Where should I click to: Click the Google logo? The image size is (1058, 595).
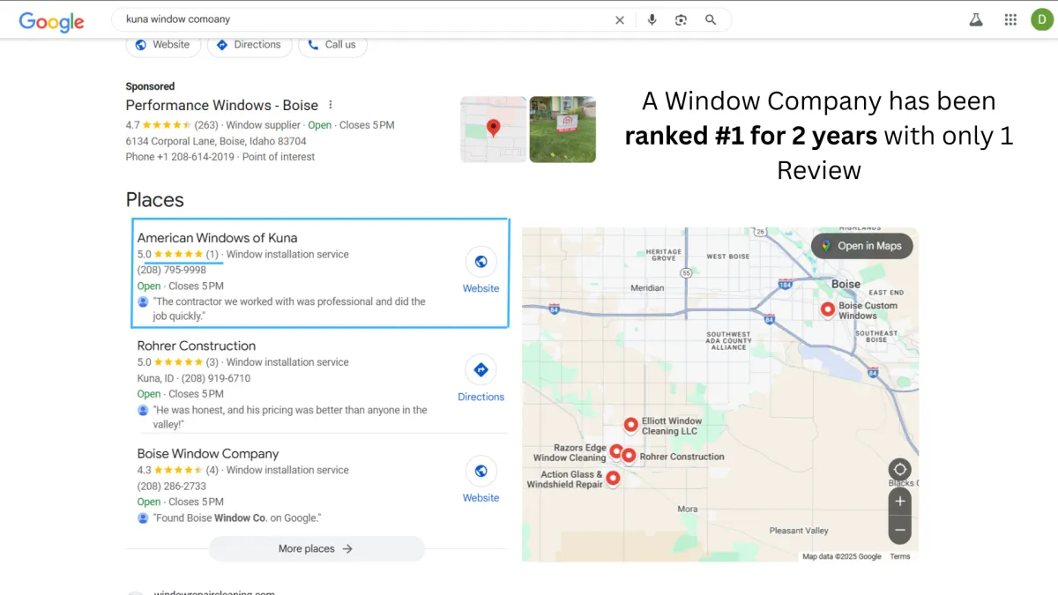(52, 21)
